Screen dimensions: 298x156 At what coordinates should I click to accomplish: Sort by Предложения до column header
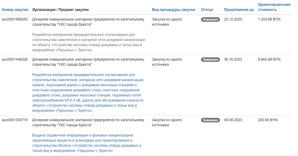tap(239, 10)
